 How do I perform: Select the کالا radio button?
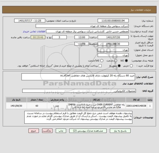click(126, 61)
